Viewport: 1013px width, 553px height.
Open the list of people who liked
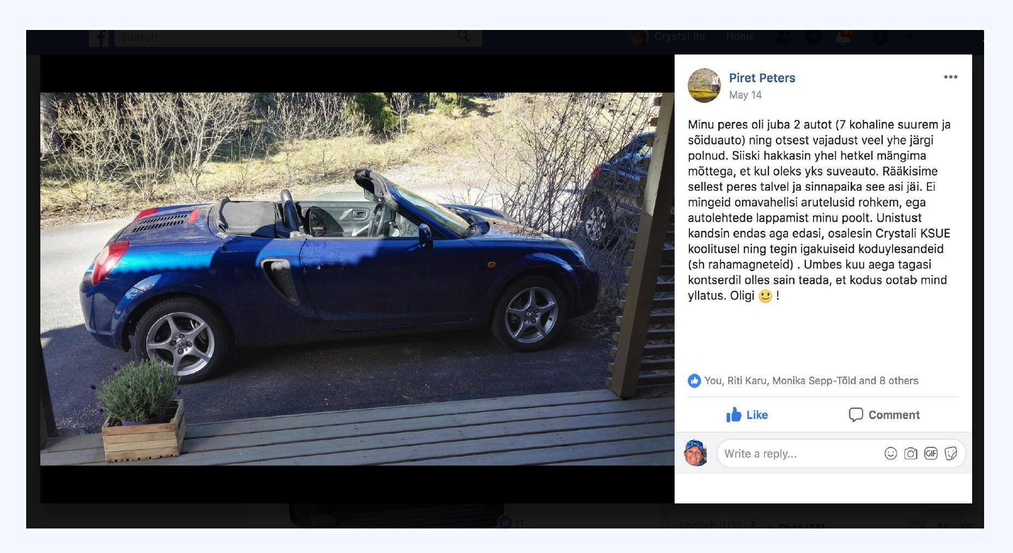[x=811, y=381]
